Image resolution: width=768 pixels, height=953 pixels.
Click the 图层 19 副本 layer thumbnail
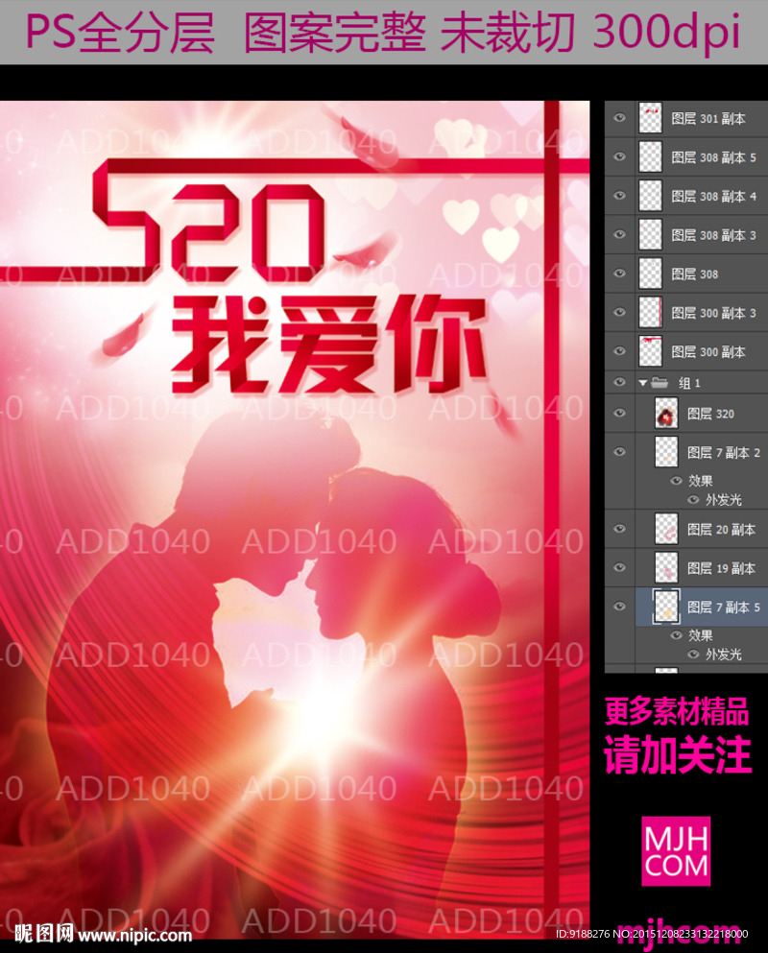(x=666, y=567)
